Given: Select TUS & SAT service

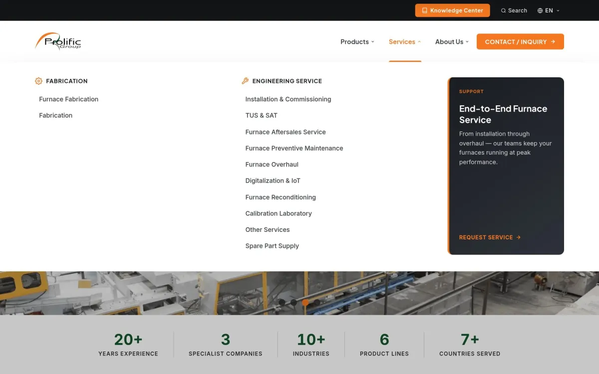Looking at the screenshot, I should (261, 115).
